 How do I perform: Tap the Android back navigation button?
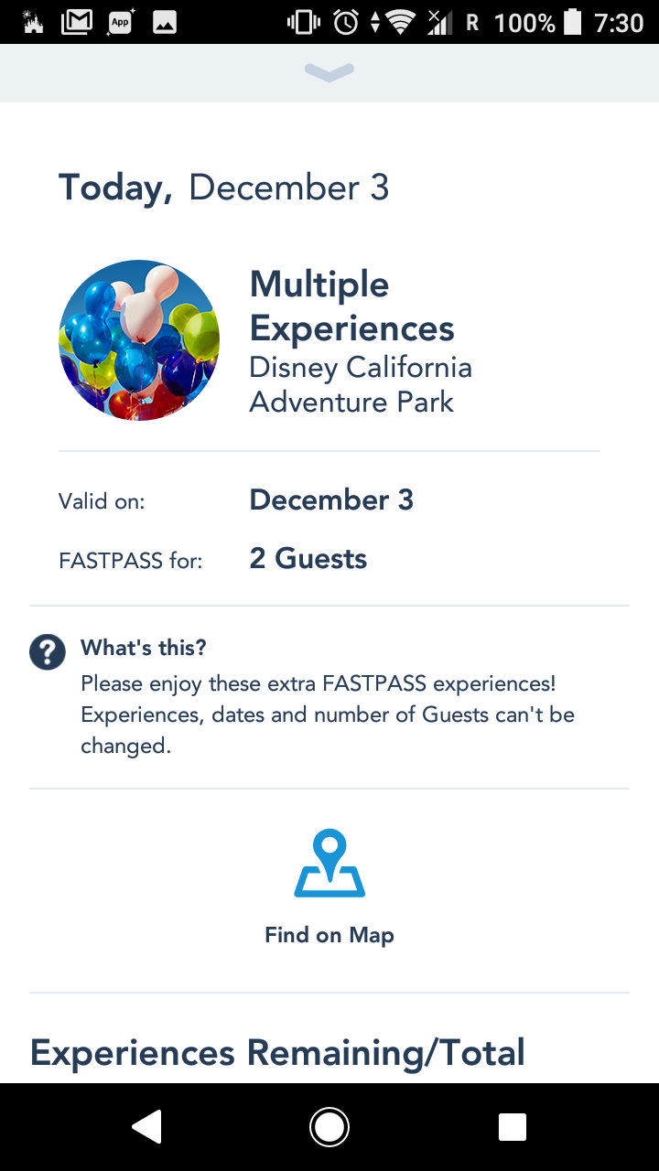pyautogui.click(x=146, y=1127)
